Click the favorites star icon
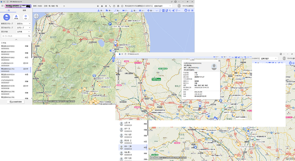The height and width of the screenshot is (161, 295). (x=98, y=6)
